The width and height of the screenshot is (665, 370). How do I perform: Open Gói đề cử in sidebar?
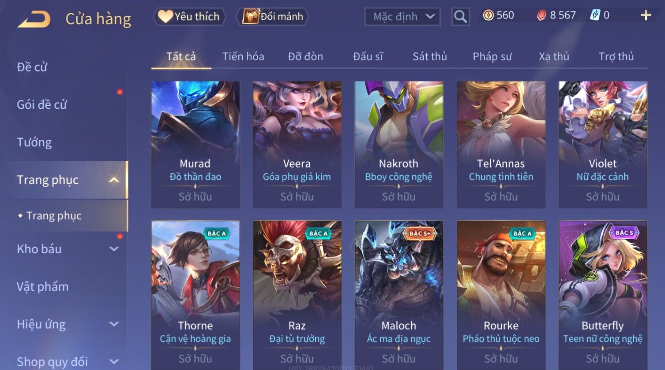pyautogui.click(x=42, y=105)
